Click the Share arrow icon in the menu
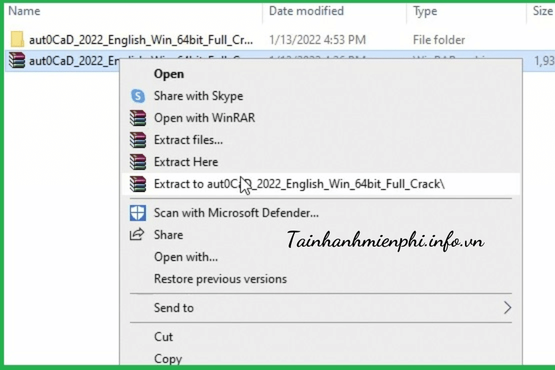This screenshot has width=555, height=370. pos(137,235)
